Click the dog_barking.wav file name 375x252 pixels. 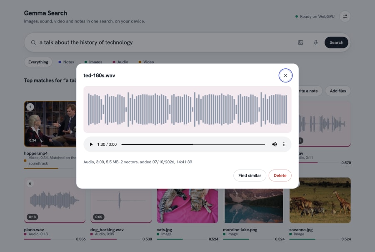pyautogui.click(x=107, y=230)
